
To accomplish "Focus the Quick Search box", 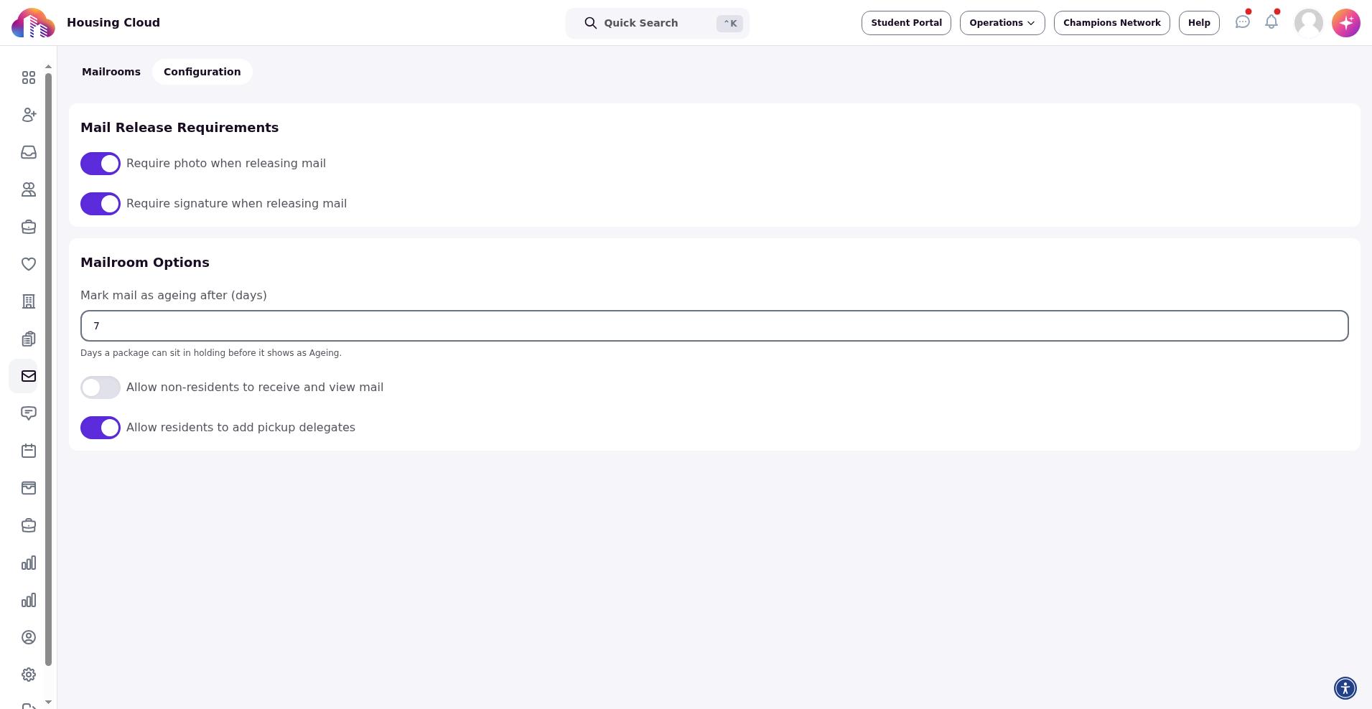I will point(658,23).
